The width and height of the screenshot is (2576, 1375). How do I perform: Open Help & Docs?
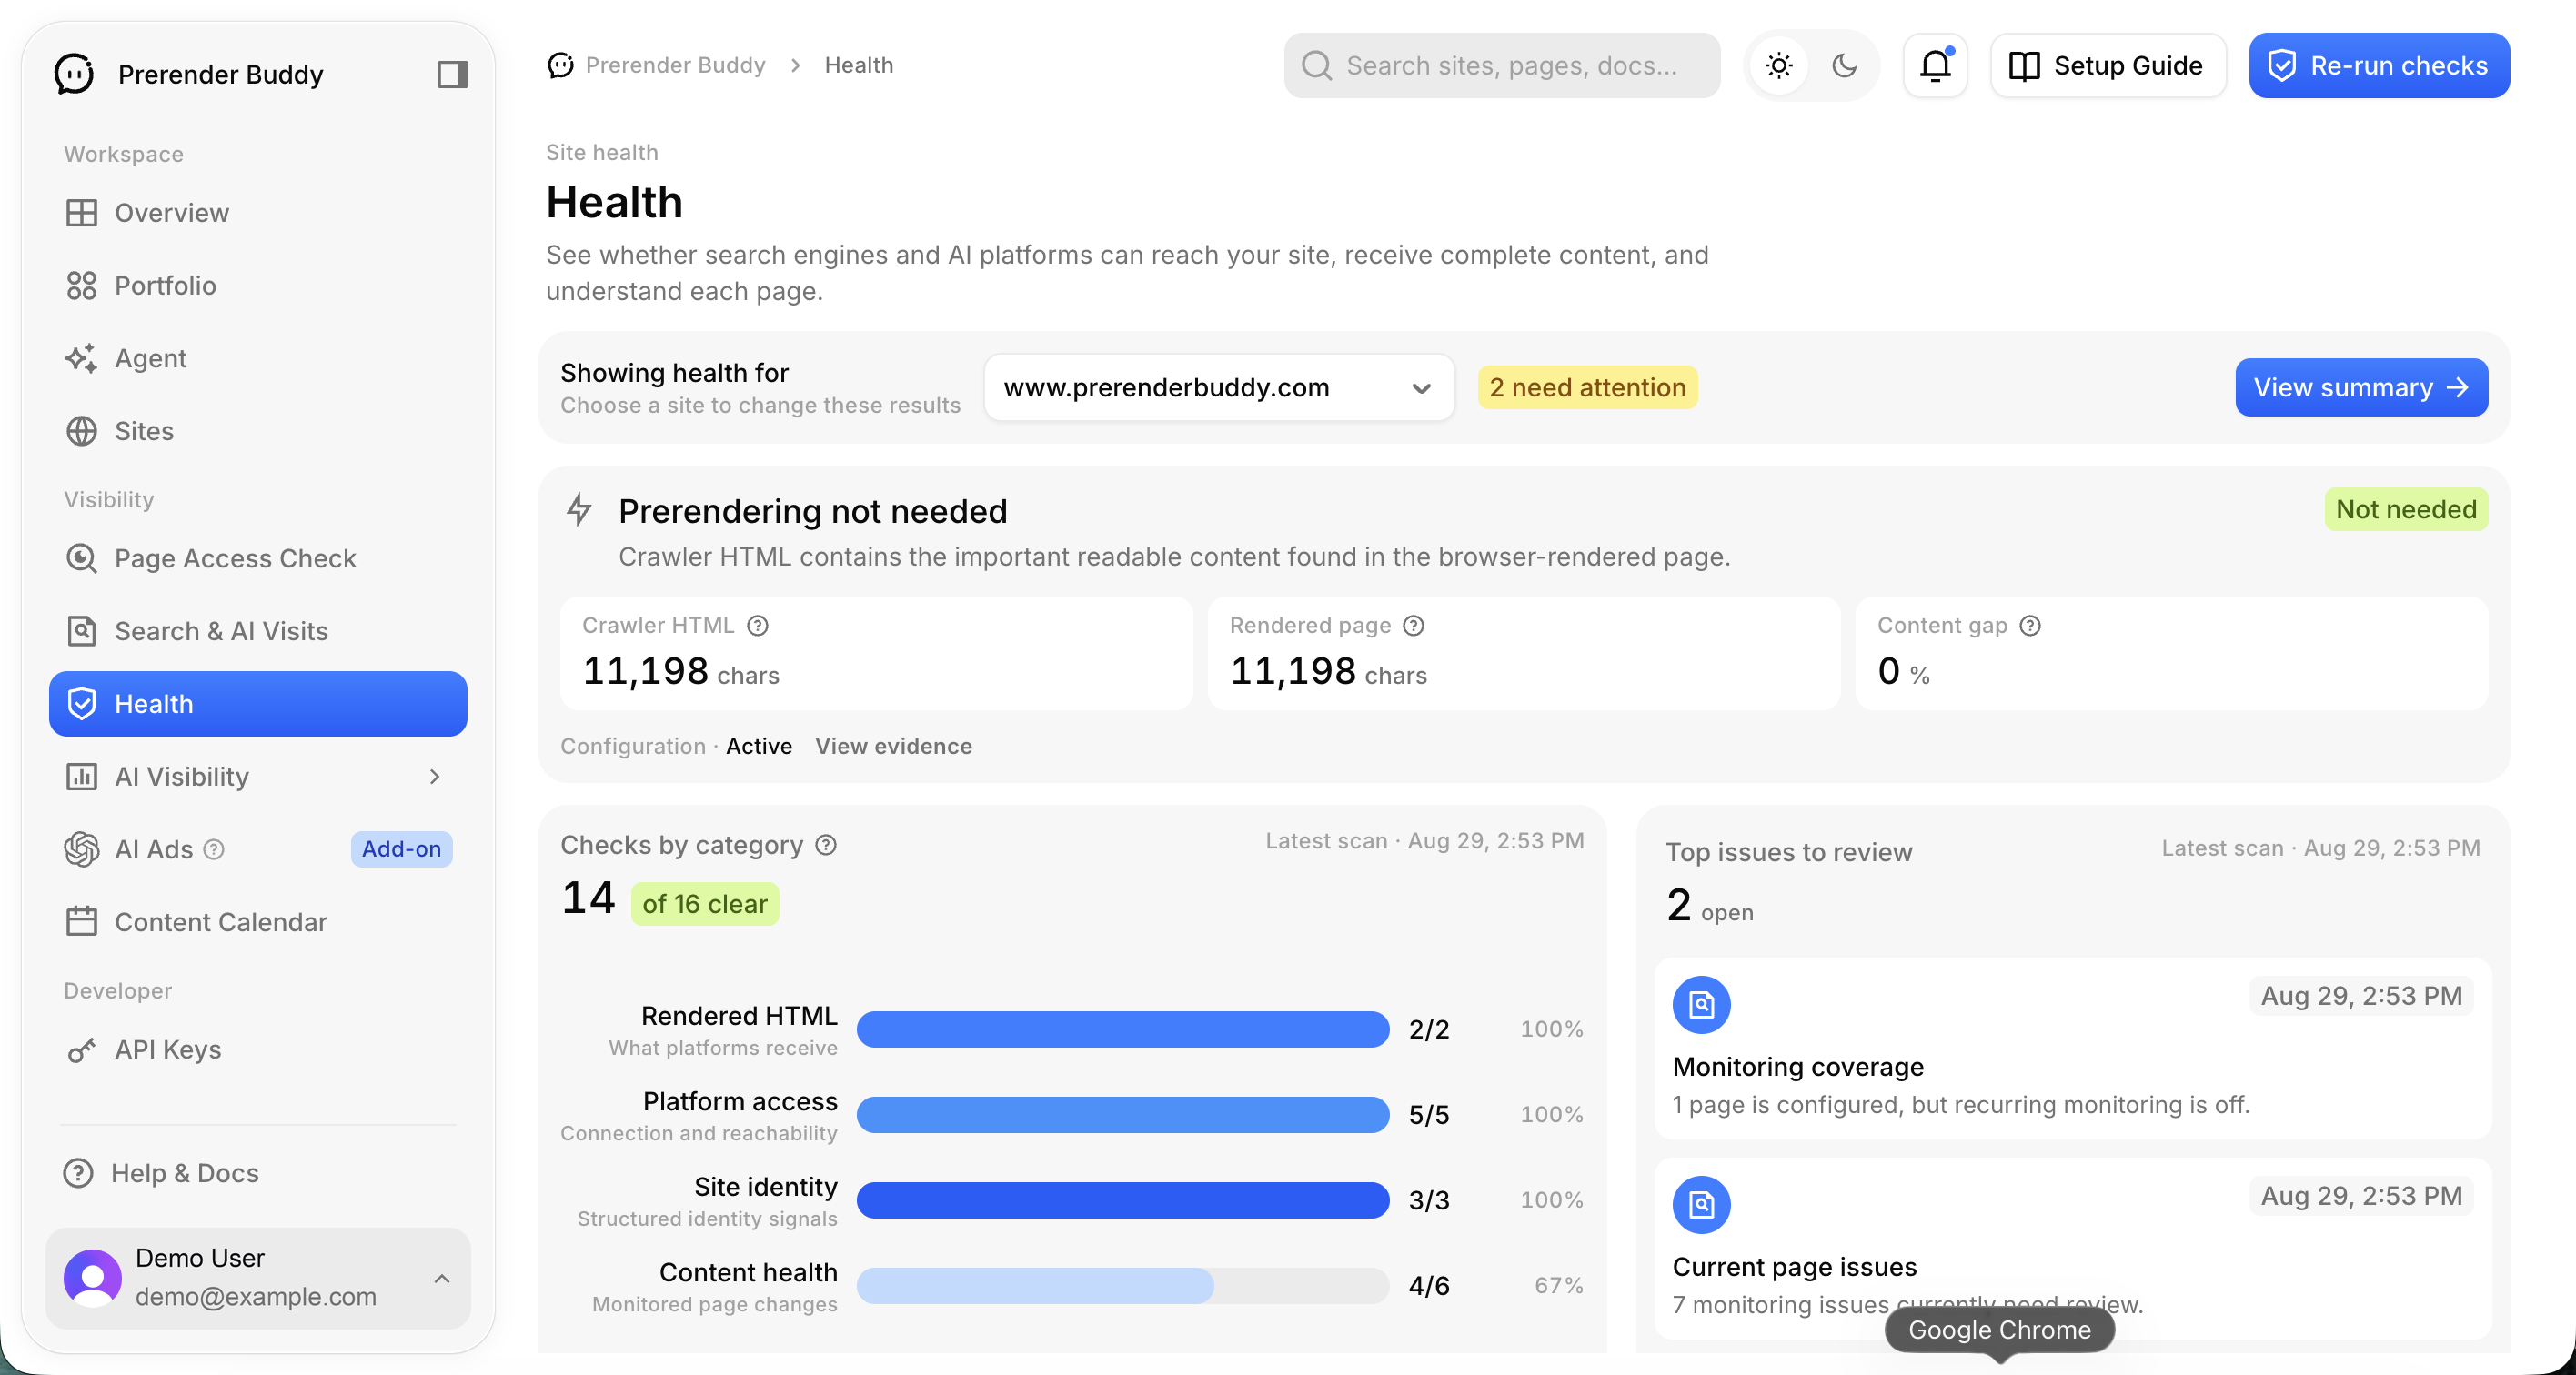[258, 1173]
